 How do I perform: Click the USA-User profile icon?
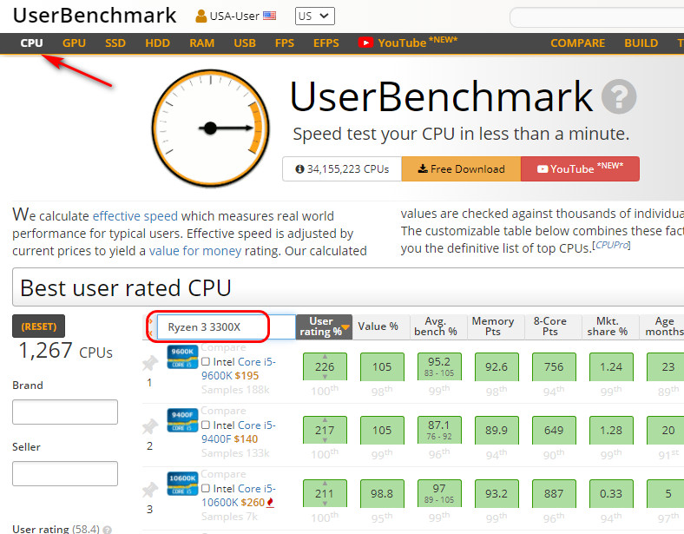point(201,16)
